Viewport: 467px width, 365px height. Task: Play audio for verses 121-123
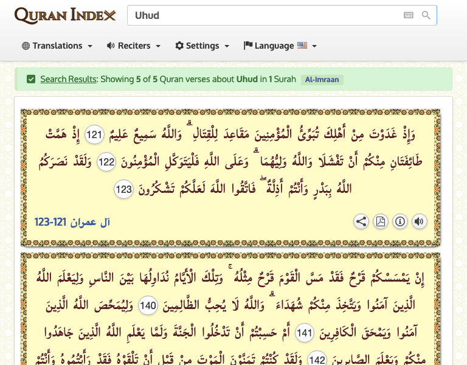(x=420, y=221)
